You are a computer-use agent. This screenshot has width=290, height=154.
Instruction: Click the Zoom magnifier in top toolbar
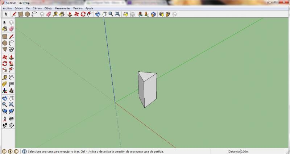coord(111,14)
